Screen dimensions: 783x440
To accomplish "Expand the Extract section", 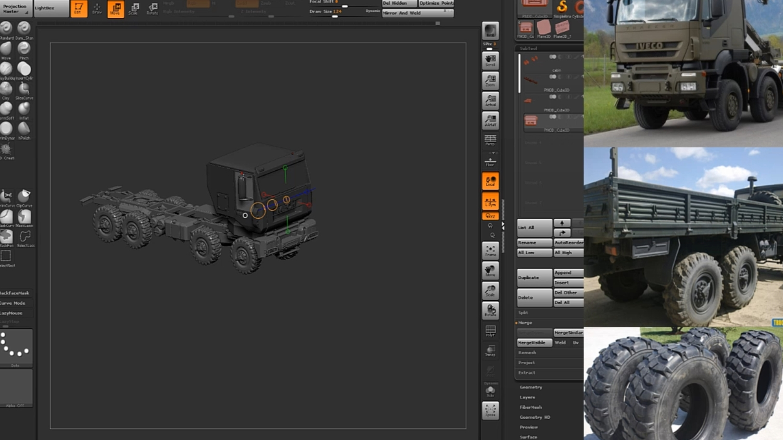I will point(527,372).
